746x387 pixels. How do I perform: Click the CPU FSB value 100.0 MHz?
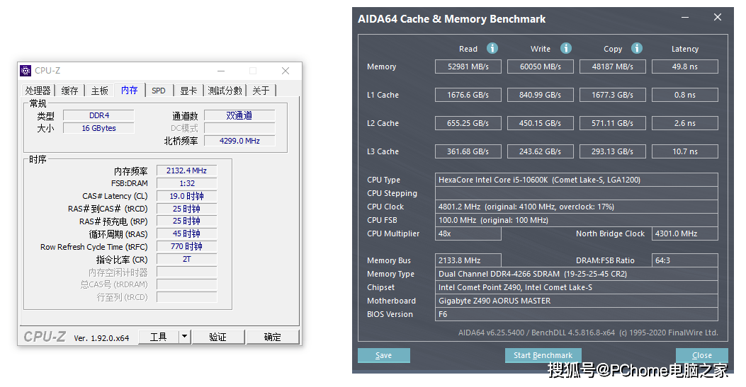point(577,220)
